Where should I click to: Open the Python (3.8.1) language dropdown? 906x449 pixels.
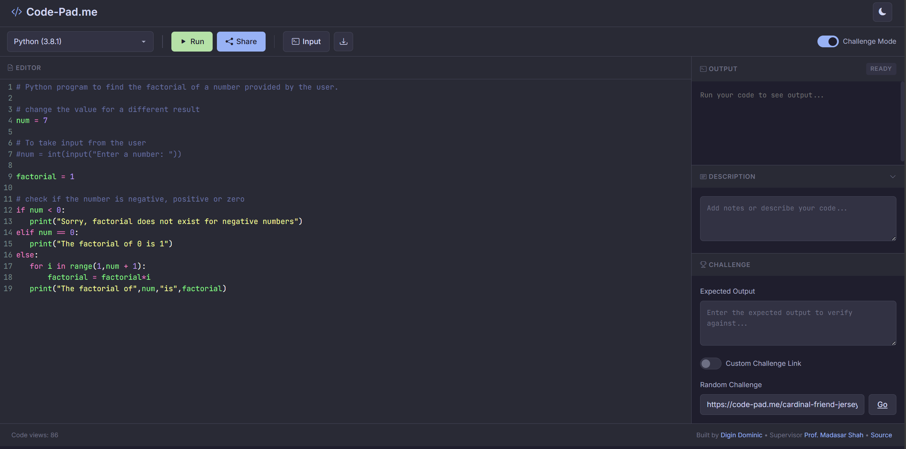[x=80, y=41]
